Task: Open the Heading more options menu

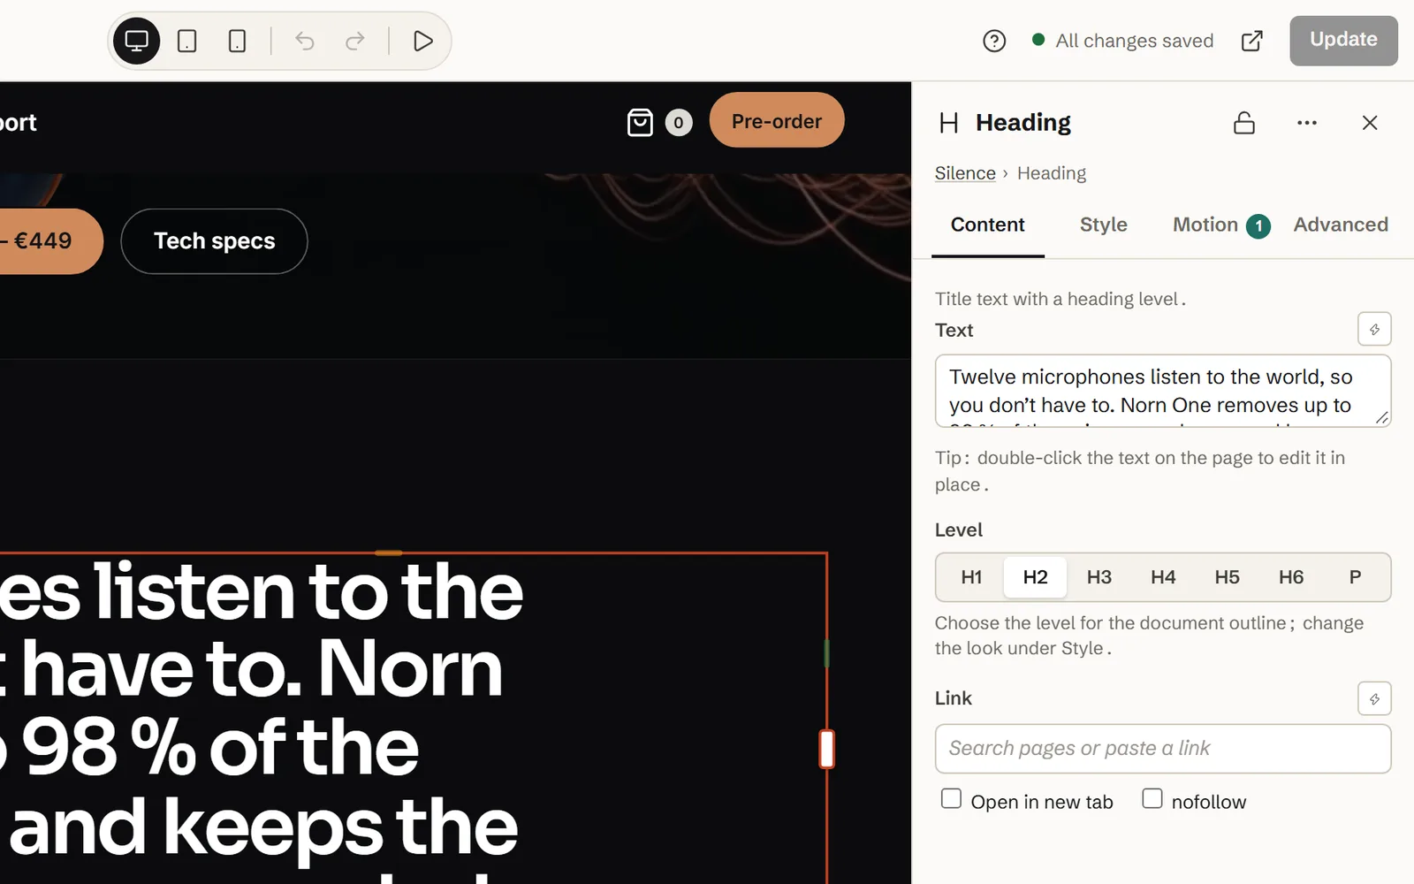Action: point(1307,123)
